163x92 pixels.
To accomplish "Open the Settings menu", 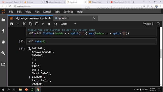I will tap(68, 12).
